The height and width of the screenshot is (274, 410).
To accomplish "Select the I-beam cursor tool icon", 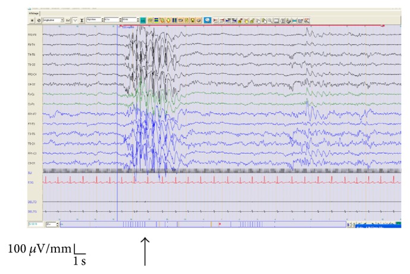I will pos(83,20).
